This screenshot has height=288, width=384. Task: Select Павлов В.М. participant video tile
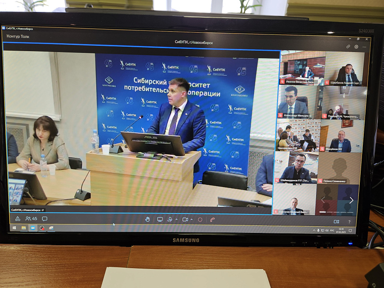pos(344,102)
